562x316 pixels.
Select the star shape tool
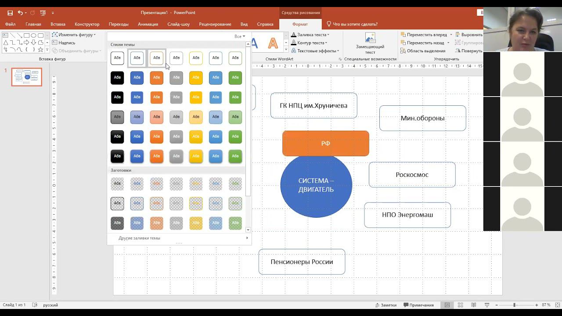click(40, 50)
